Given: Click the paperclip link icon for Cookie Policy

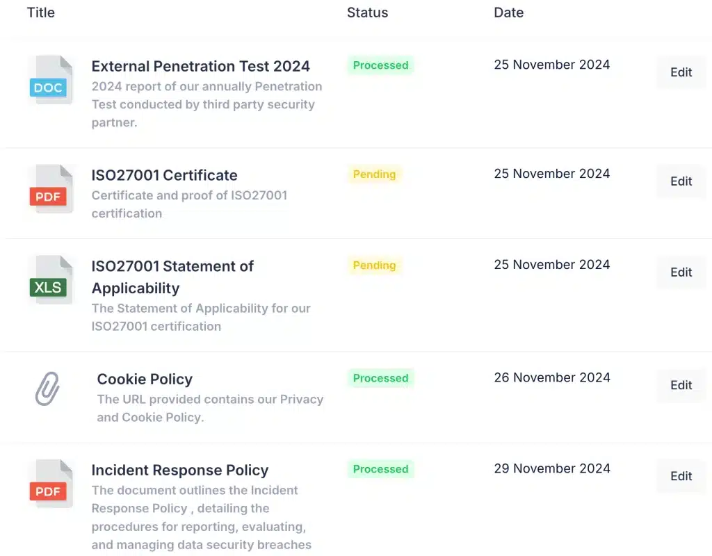Looking at the screenshot, I should pyautogui.click(x=47, y=389).
